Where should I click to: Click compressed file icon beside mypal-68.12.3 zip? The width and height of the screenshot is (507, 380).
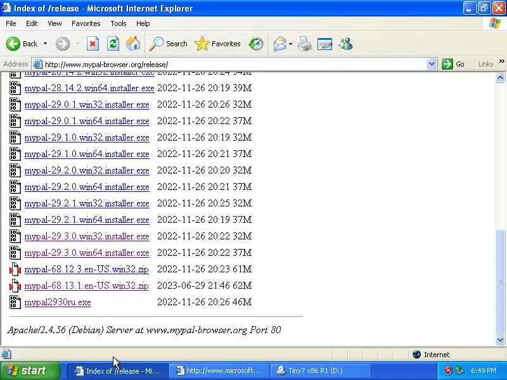click(15, 269)
